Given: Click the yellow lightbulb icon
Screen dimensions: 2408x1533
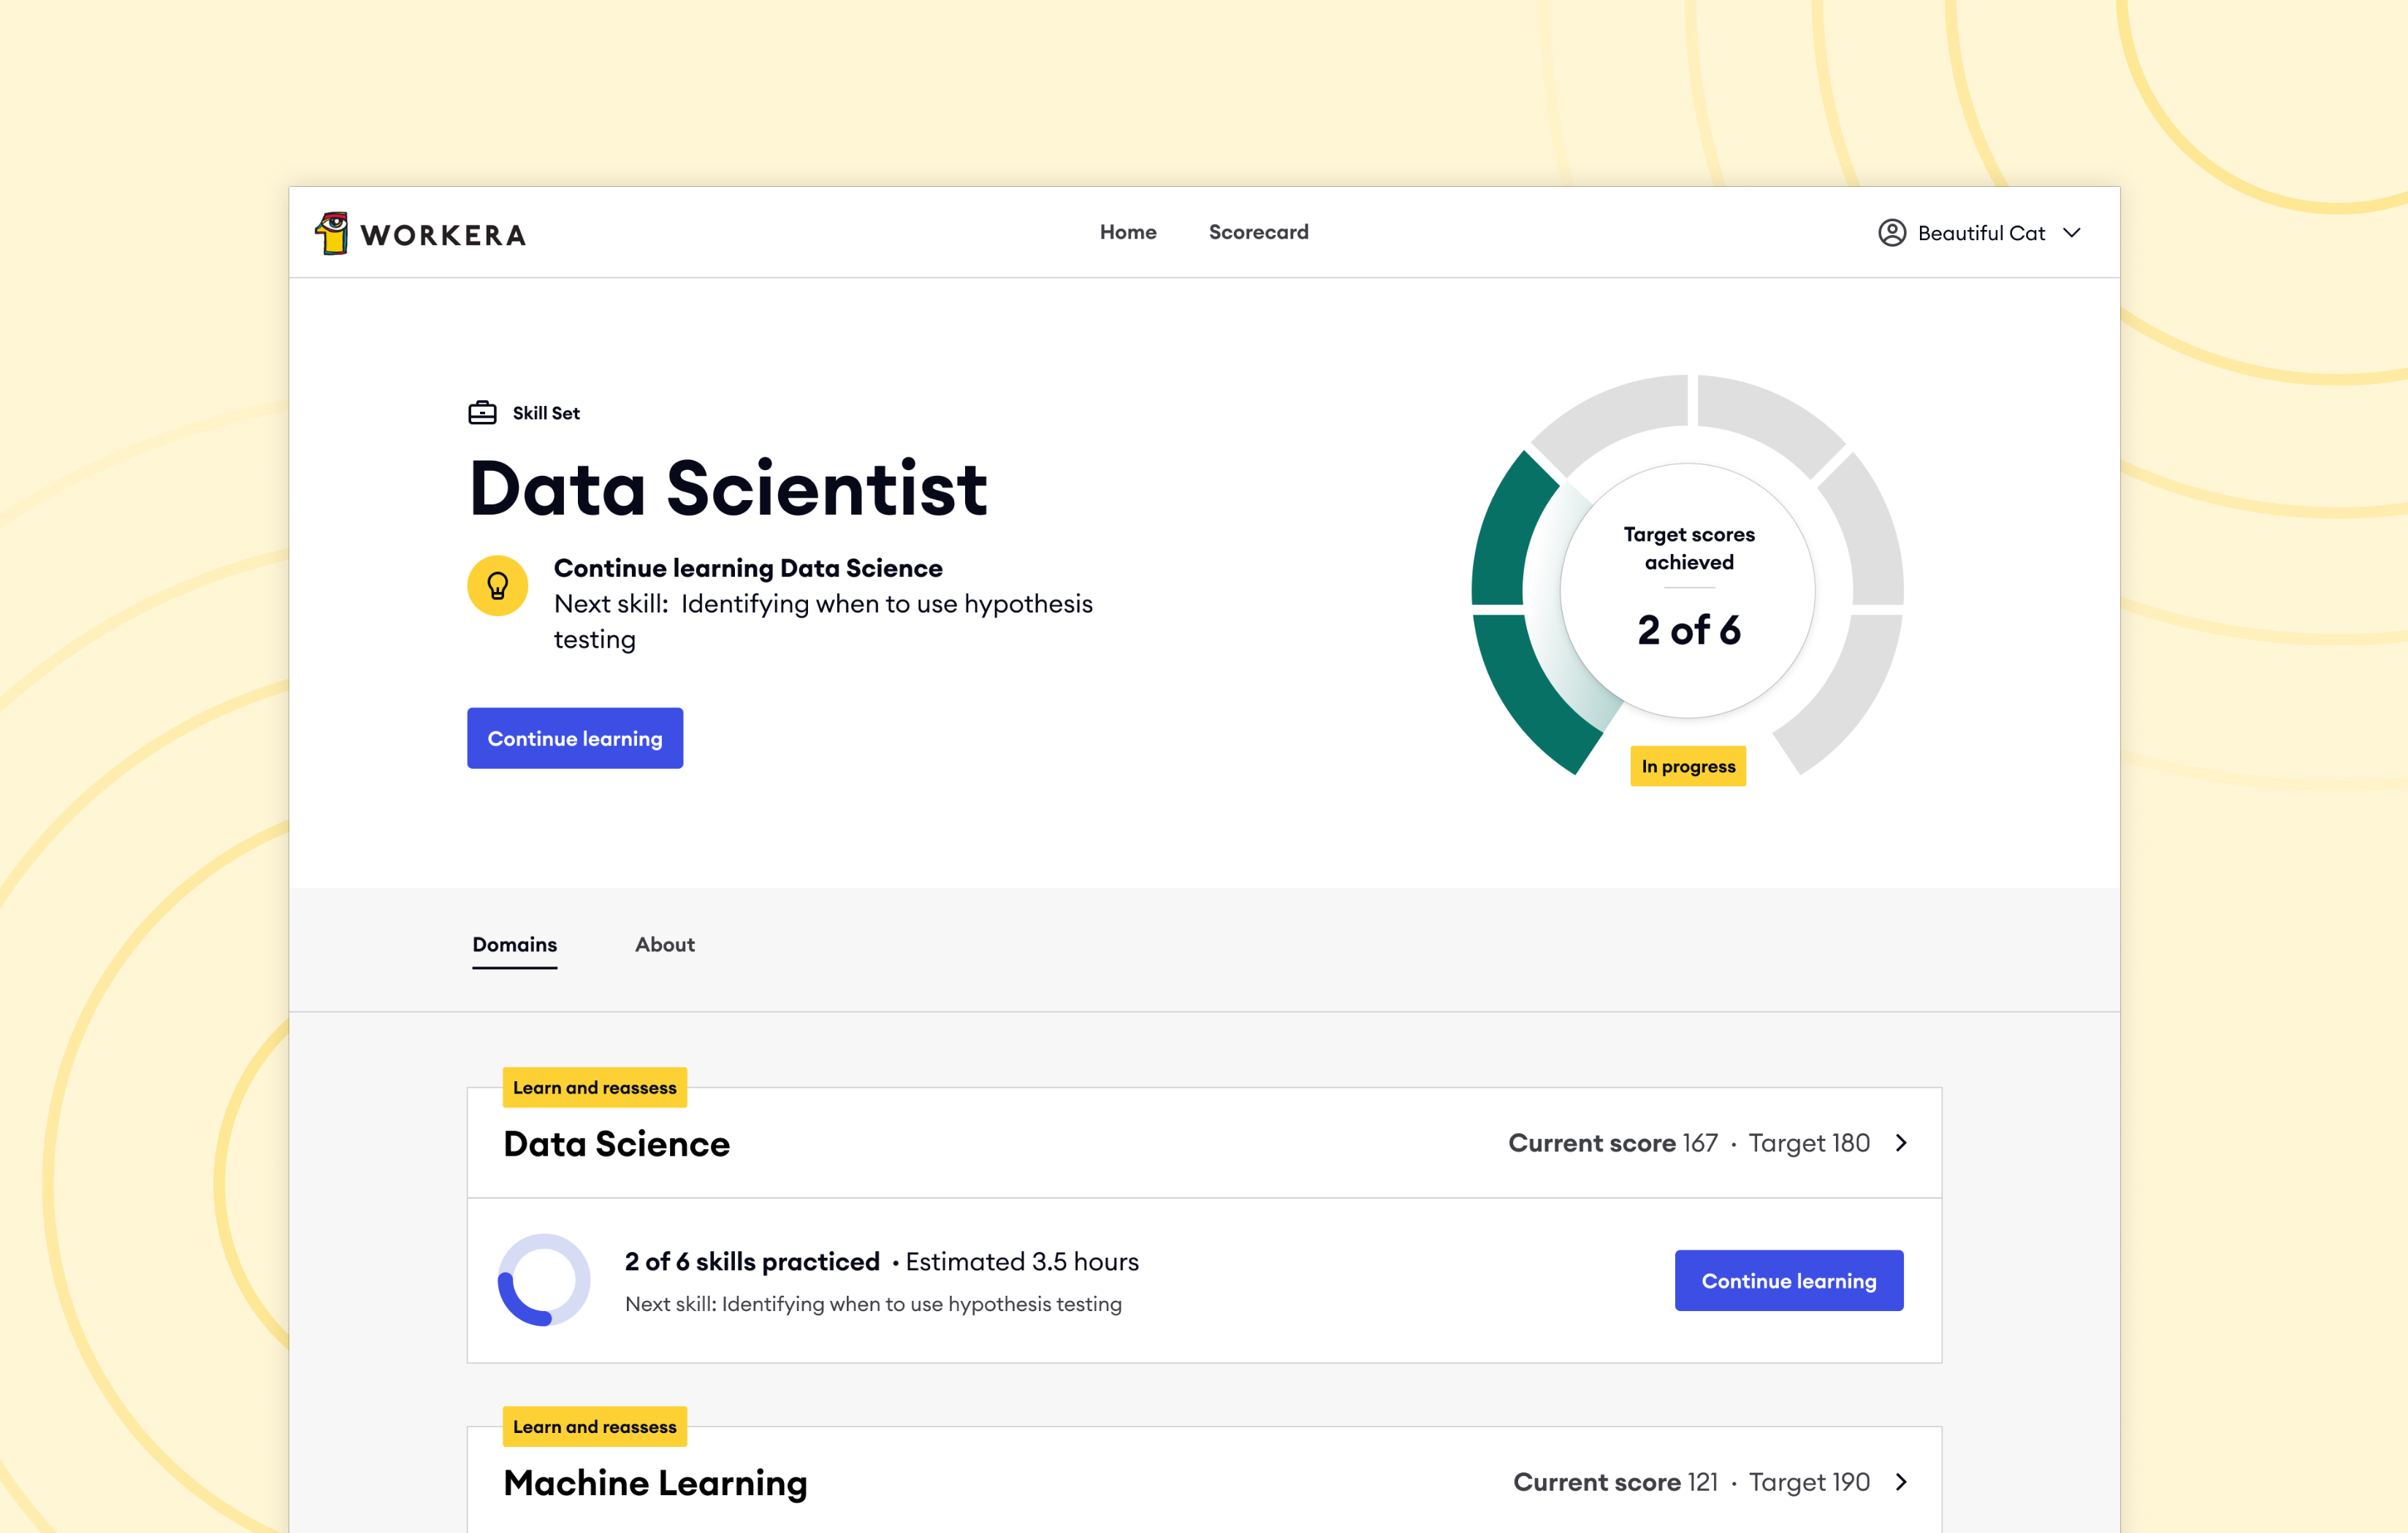Looking at the screenshot, I should 497,585.
